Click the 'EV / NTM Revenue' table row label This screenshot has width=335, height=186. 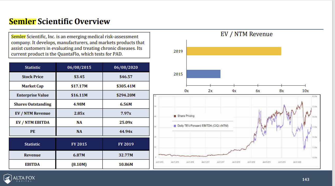33,113
